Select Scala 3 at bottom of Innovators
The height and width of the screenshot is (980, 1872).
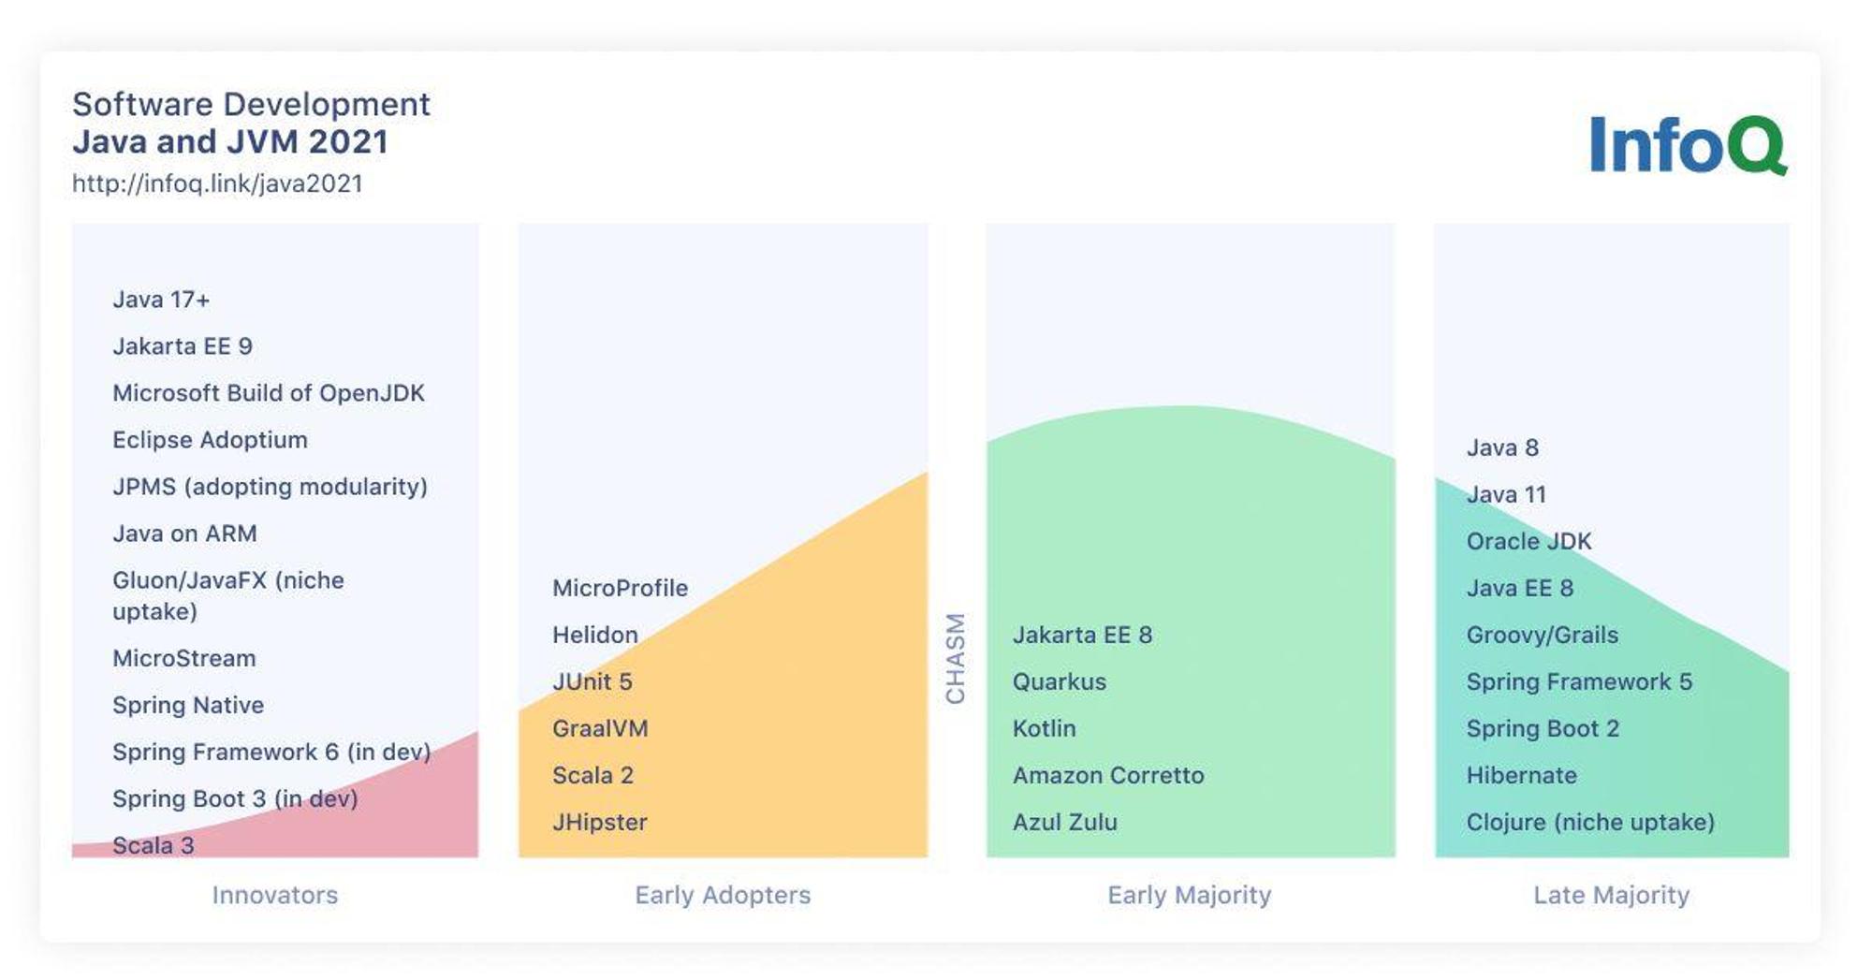click(154, 845)
